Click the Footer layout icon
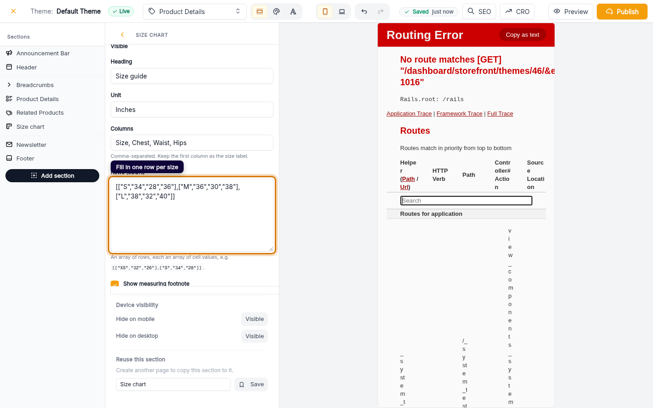653x408 pixels. 9,158
